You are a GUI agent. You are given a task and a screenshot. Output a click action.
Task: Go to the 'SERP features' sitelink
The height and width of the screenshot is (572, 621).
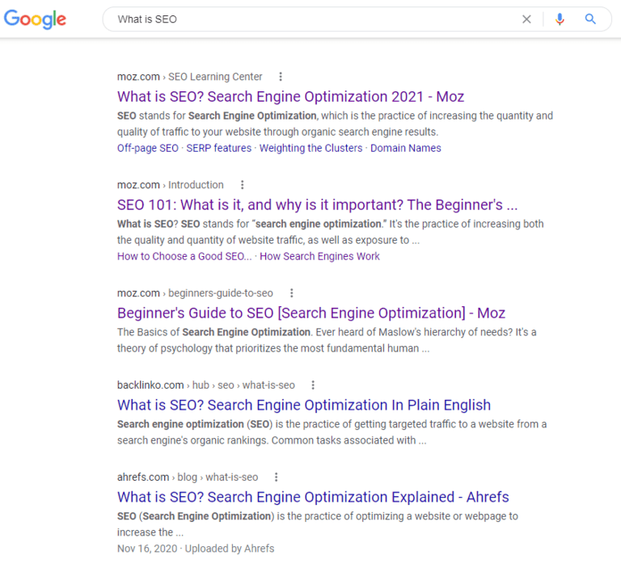(x=218, y=149)
